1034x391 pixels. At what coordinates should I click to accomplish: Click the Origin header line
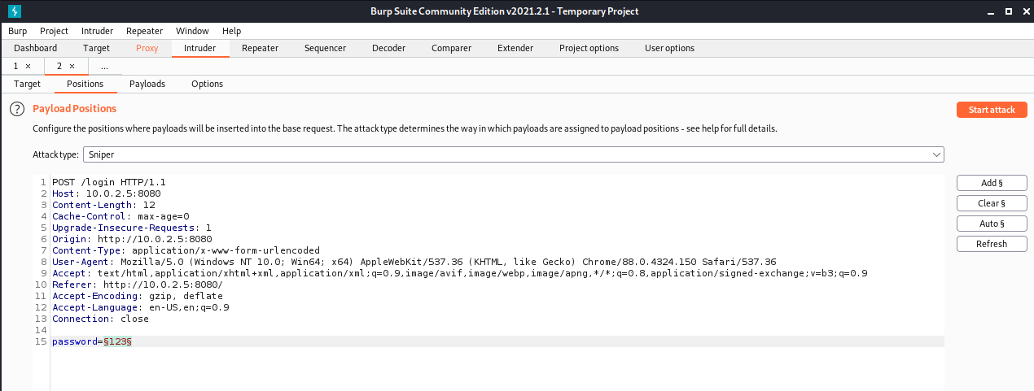tap(132, 239)
